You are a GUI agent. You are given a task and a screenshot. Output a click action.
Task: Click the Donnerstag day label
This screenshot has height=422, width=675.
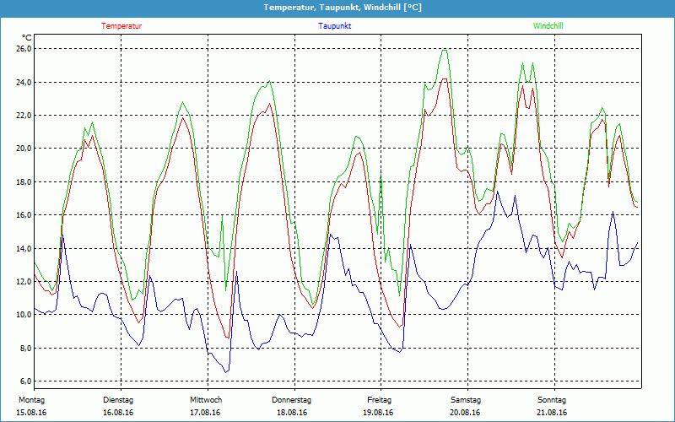(x=291, y=400)
